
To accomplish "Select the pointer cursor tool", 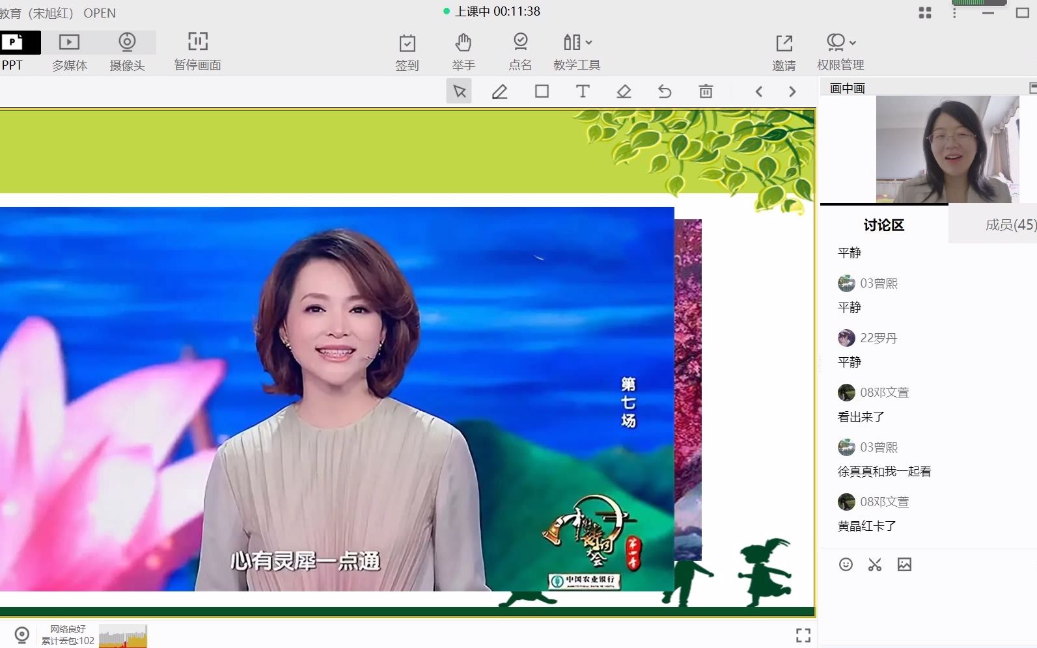I will (459, 91).
